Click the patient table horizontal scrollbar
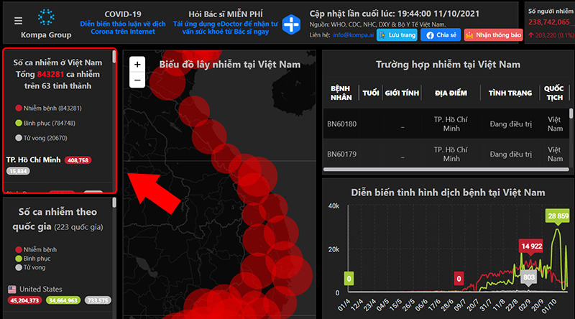 (x=446, y=170)
